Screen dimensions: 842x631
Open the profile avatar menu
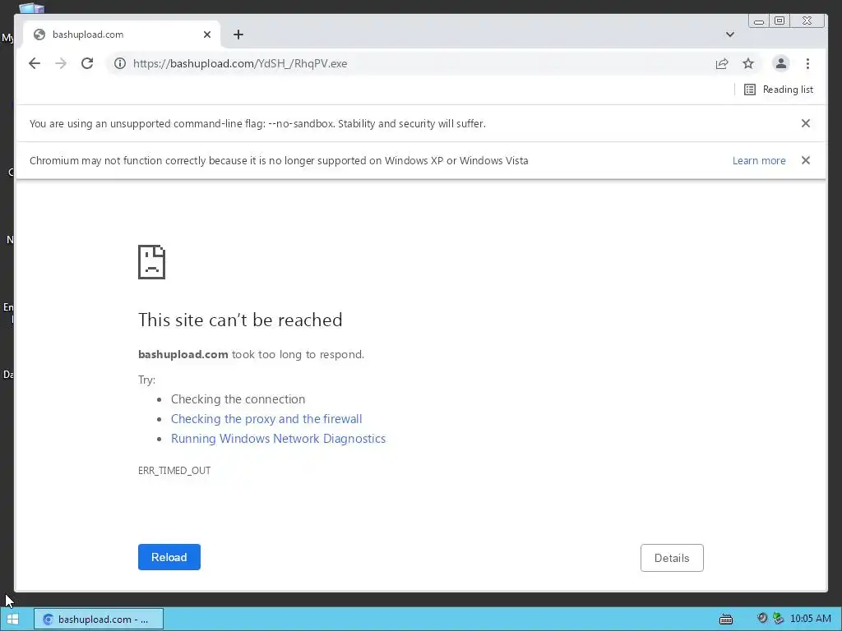(781, 63)
